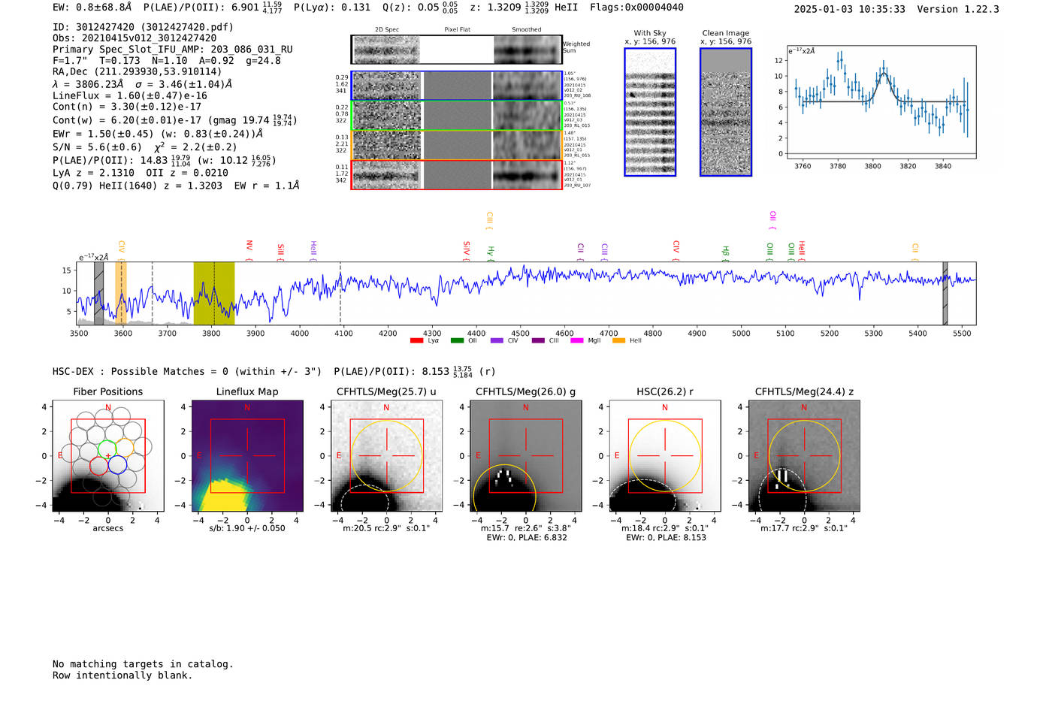Click the With Sky image panel

(x=650, y=112)
